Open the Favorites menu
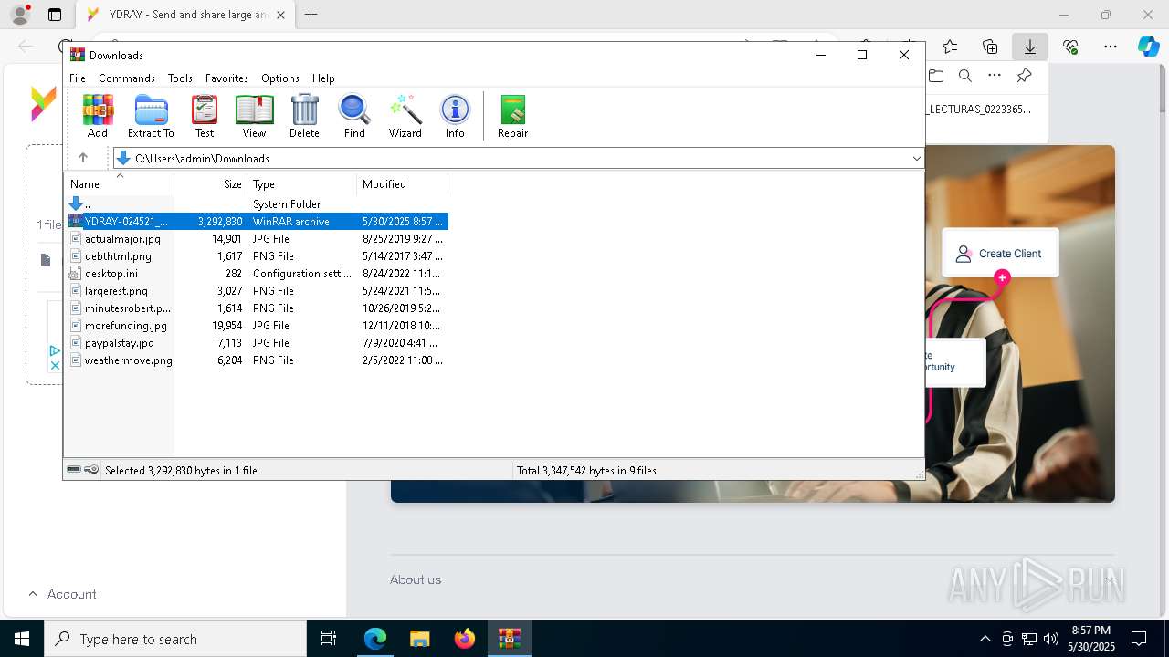Viewport: 1169px width, 657px height. [226, 78]
